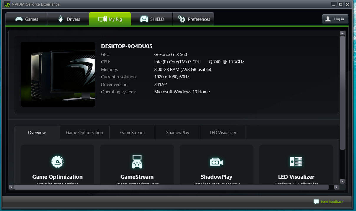The width and height of the screenshot is (356, 211).
Task: Click the horizontal scrollbar left arrow
Action: tap(11, 187)
